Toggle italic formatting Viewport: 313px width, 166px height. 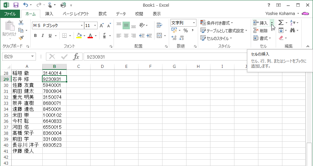pyautogui.click(x=43, y=36)
